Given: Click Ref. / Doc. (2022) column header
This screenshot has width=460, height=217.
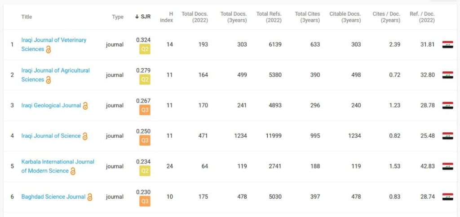Looking at the screenshot, I should click(422, 17).
